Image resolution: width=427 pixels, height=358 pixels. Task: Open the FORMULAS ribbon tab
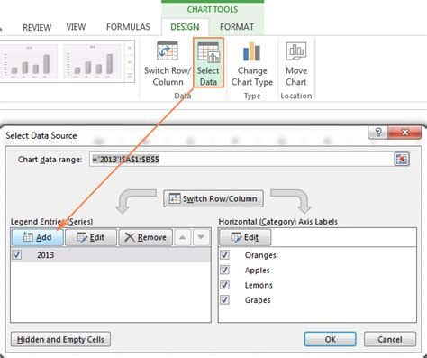click(128, 27)
